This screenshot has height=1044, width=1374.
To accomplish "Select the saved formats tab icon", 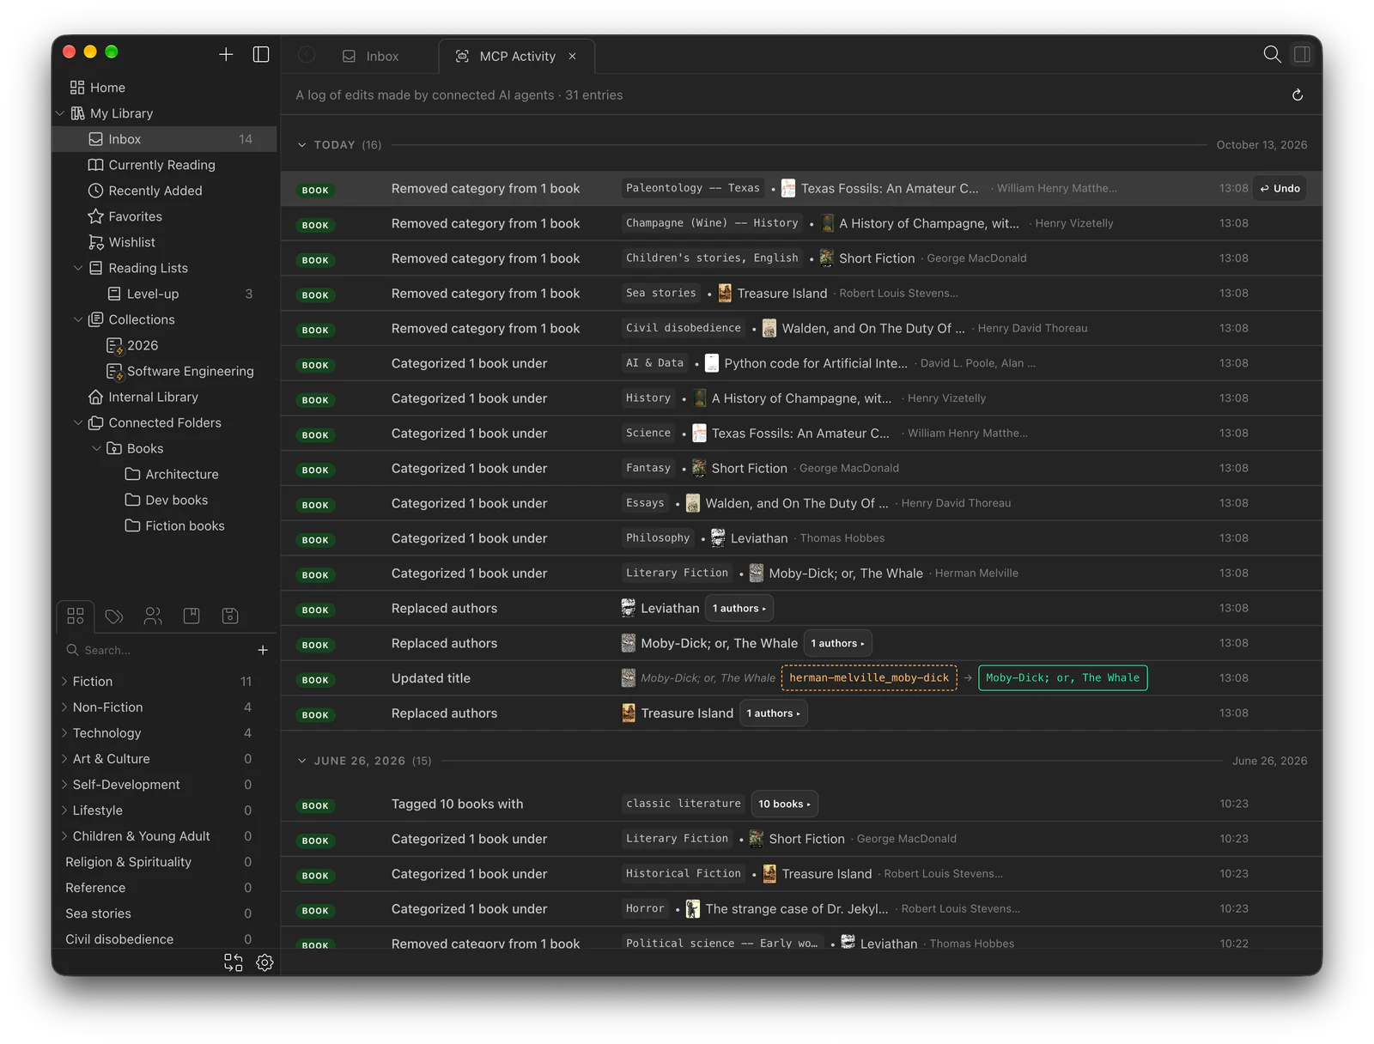I will pyautogui.click(x=230, y=616).
